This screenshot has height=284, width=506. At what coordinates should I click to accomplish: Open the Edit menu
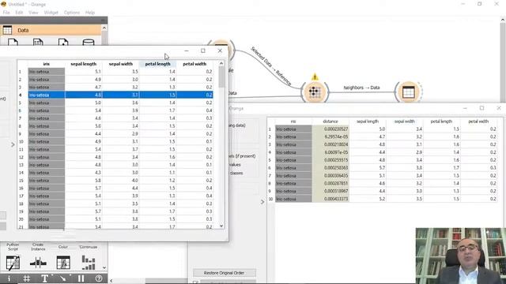click(19, 13)
